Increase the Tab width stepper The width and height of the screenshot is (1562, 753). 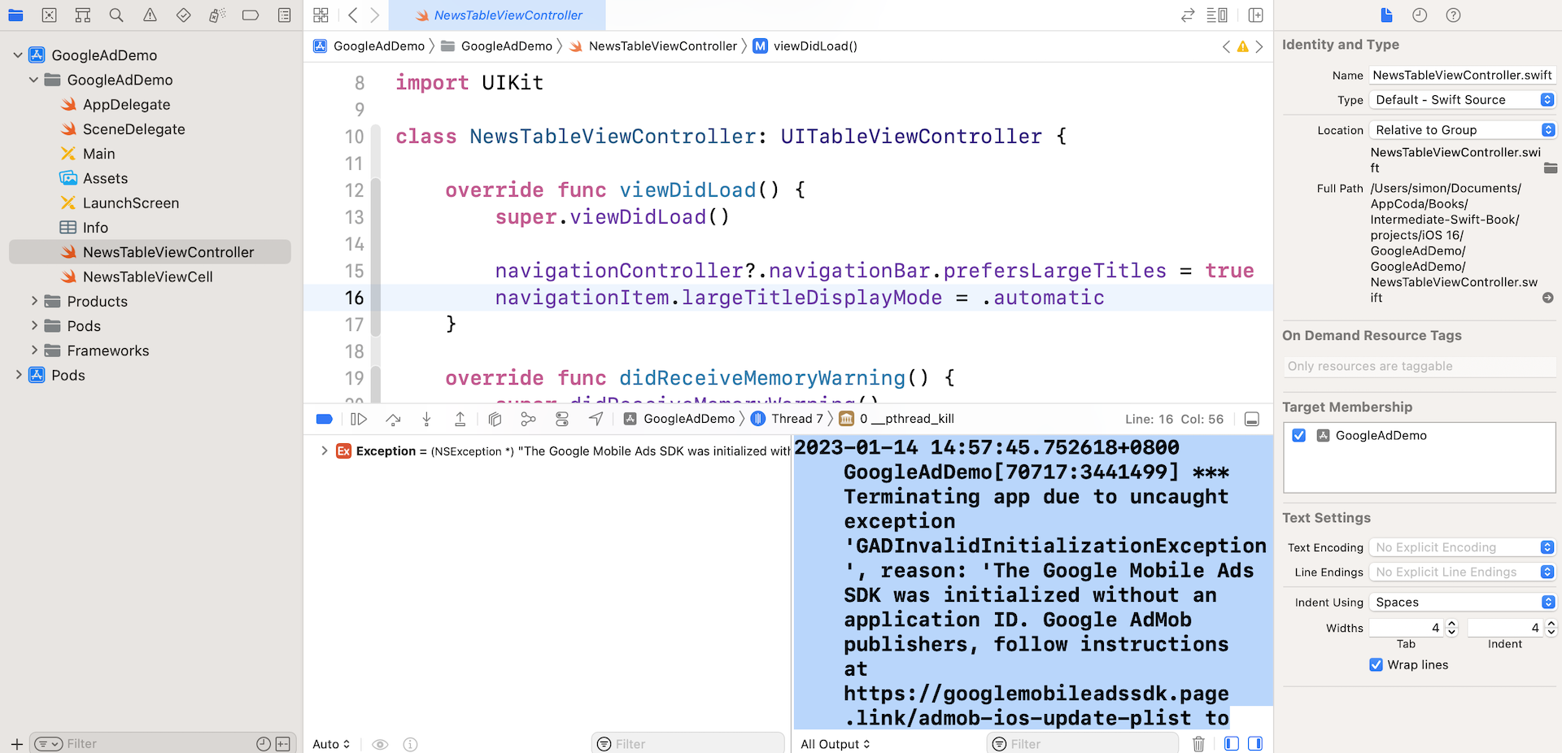(1451, 623)
